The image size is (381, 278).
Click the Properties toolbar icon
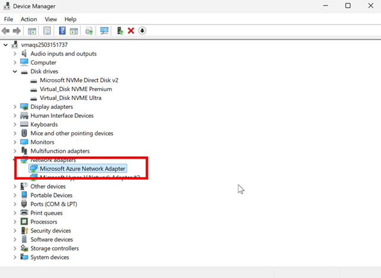pyautogui.click(x=47, y=31)
